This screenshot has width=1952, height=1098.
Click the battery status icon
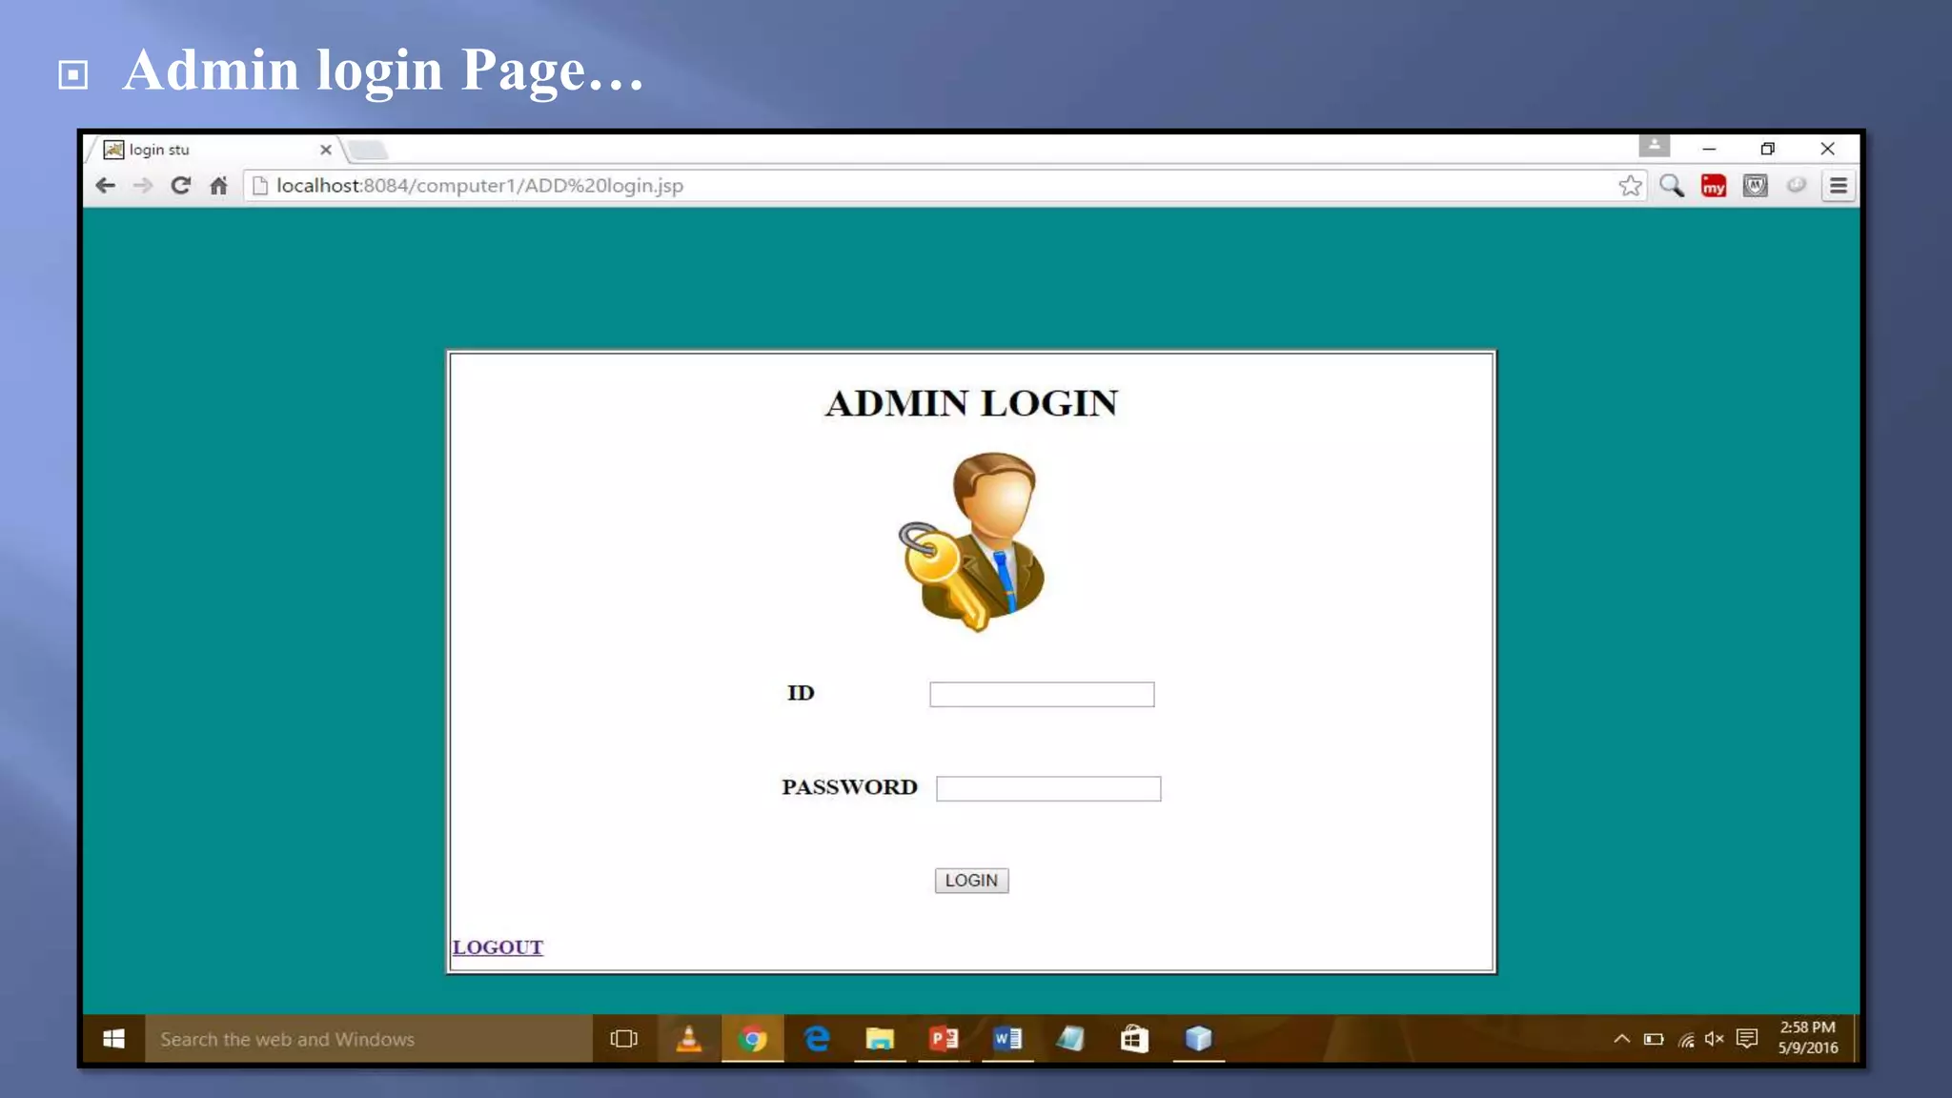(1654, 1039)
